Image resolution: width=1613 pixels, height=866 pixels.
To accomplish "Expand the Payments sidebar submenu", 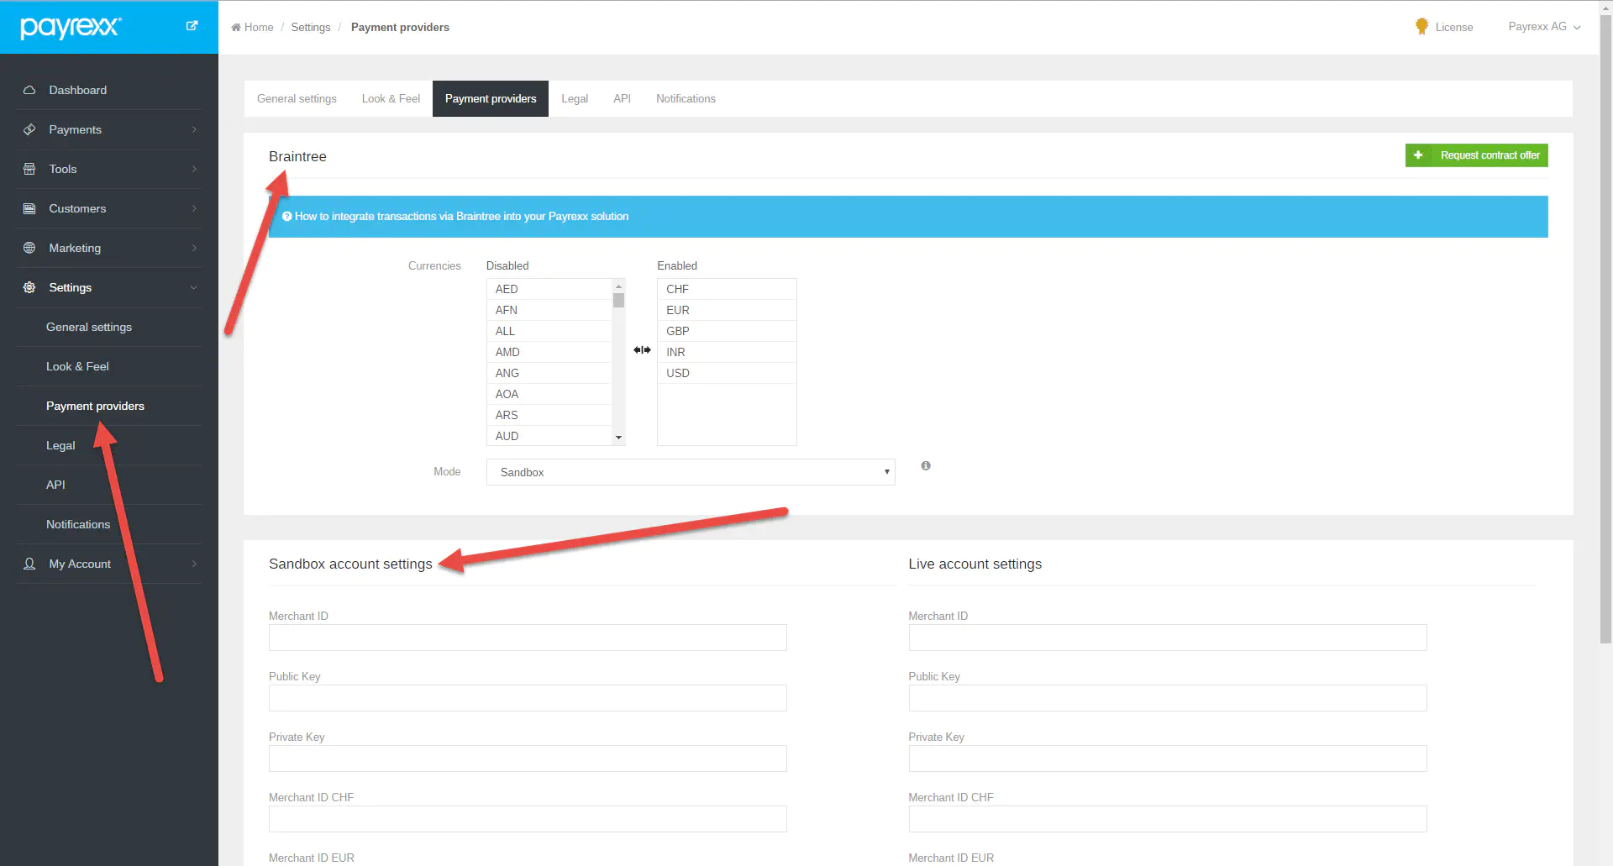I will (109, 129).
